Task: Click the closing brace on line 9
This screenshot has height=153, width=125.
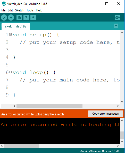Action: pos(14,95)
